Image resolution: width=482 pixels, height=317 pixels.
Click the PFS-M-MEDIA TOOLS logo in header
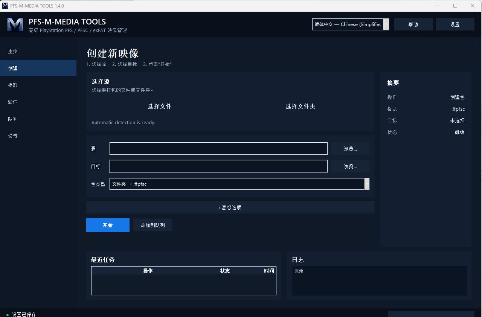pyautogui.click(x=15, y=25)
